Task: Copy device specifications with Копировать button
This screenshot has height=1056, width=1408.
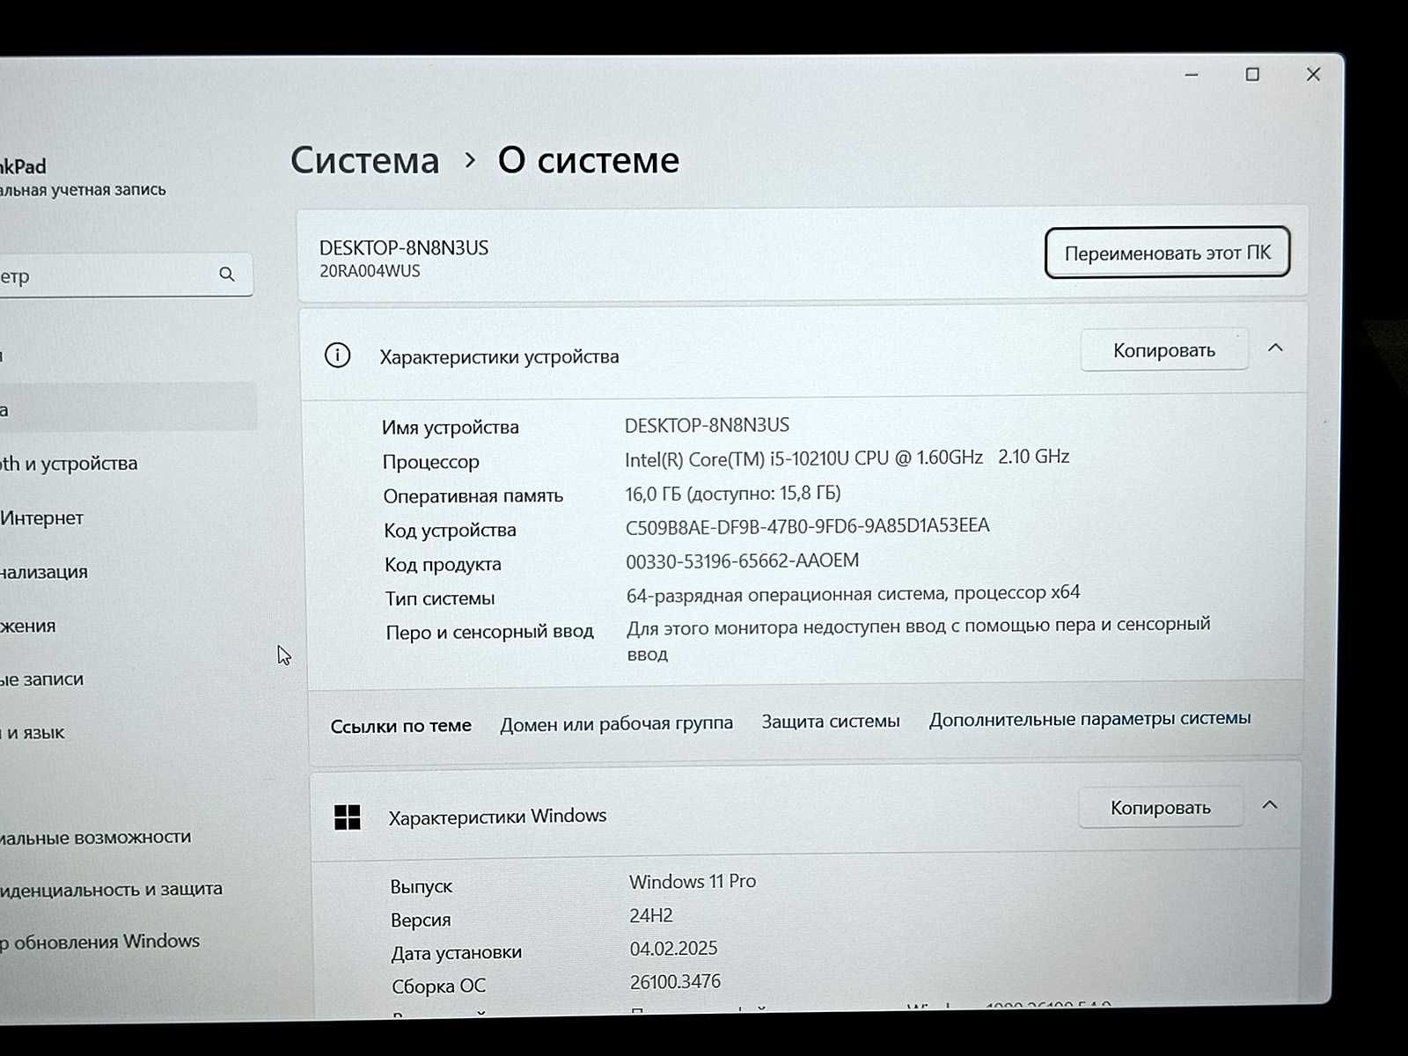Action: [x=1164, y=350]
